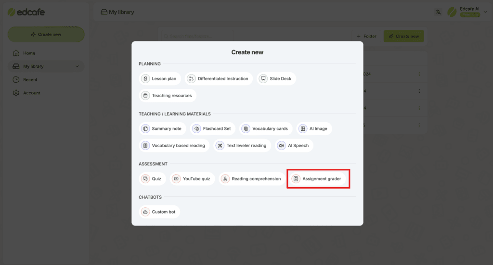Click the language translate icon
Image resolution: width=493 pixels, height=265 pixels.
click(438, 12)
